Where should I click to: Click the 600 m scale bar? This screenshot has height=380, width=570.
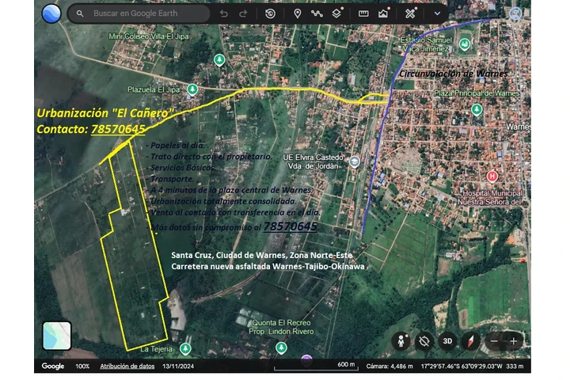click(316, 366)
